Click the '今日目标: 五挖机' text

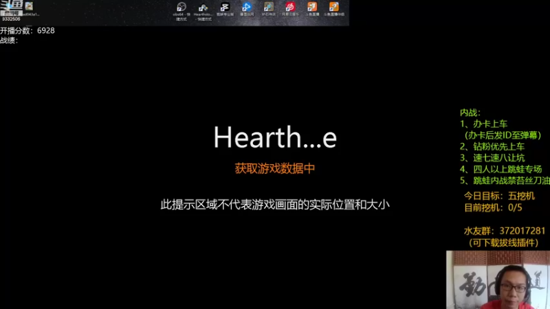click(x=499, y=196)
